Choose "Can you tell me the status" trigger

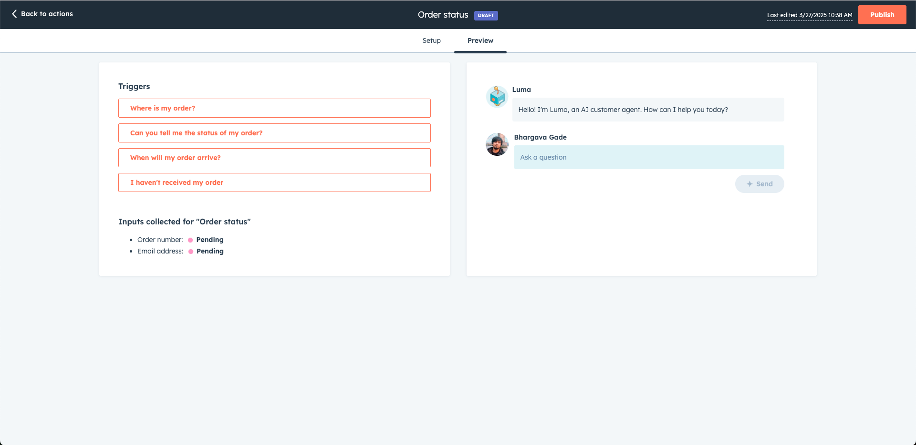click(x=274, y=133)
